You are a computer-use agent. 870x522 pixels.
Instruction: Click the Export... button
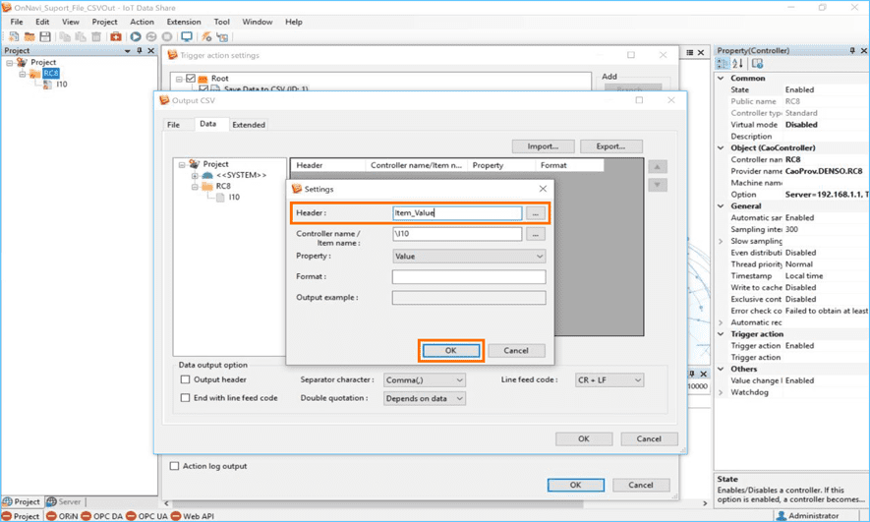tap(610, 146)
